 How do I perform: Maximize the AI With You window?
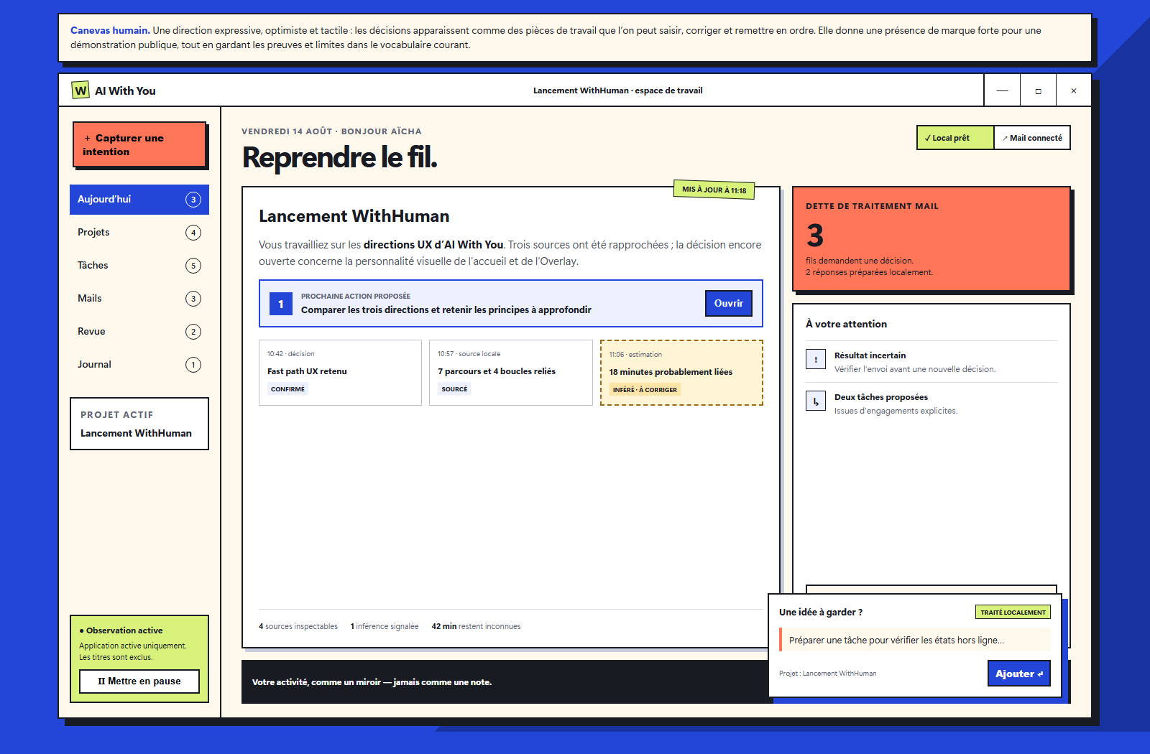tap(1038, 90)
